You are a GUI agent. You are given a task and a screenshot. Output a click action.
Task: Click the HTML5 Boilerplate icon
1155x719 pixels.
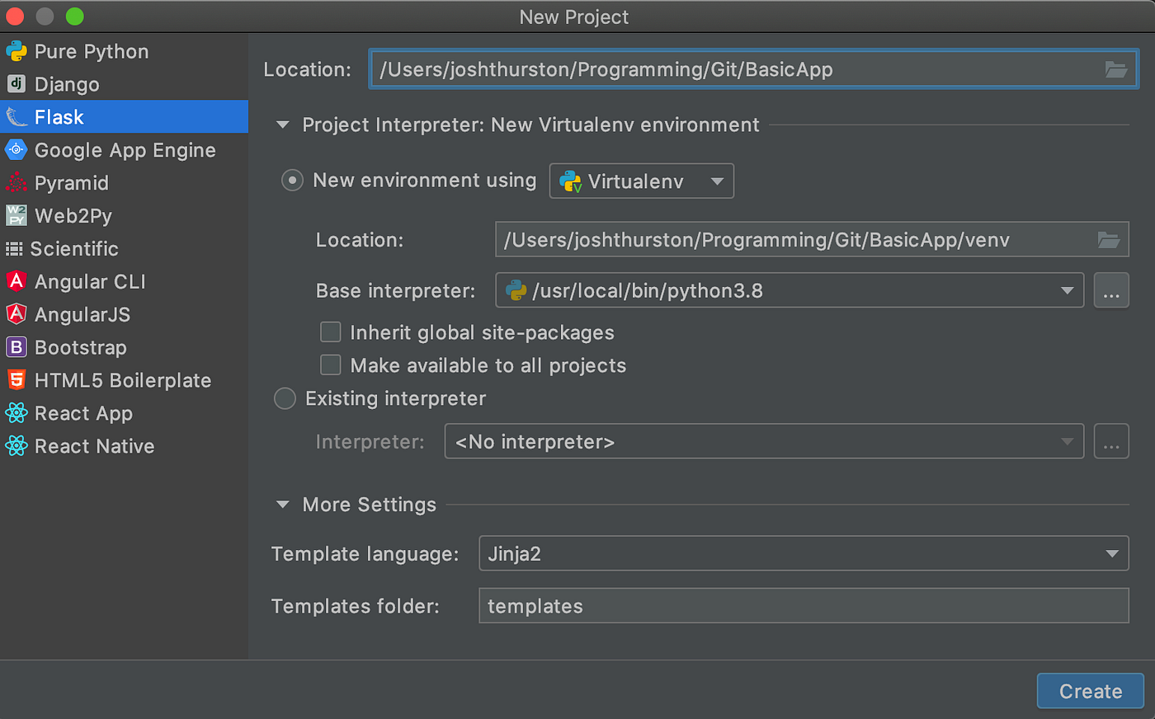pos(16,380)
